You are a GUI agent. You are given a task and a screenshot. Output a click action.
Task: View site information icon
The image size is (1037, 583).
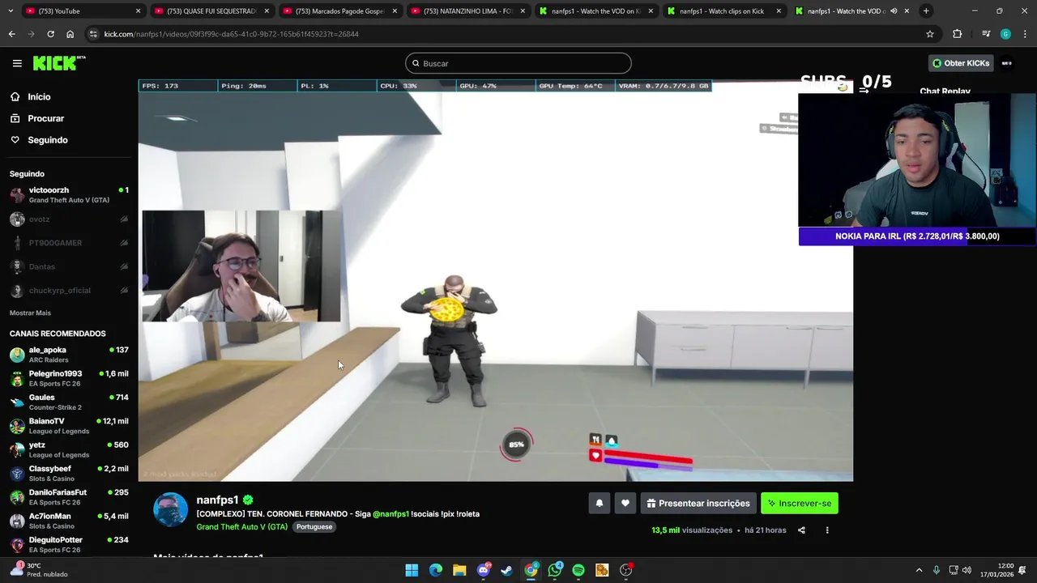pyautogui.click(x=93, y=34)
